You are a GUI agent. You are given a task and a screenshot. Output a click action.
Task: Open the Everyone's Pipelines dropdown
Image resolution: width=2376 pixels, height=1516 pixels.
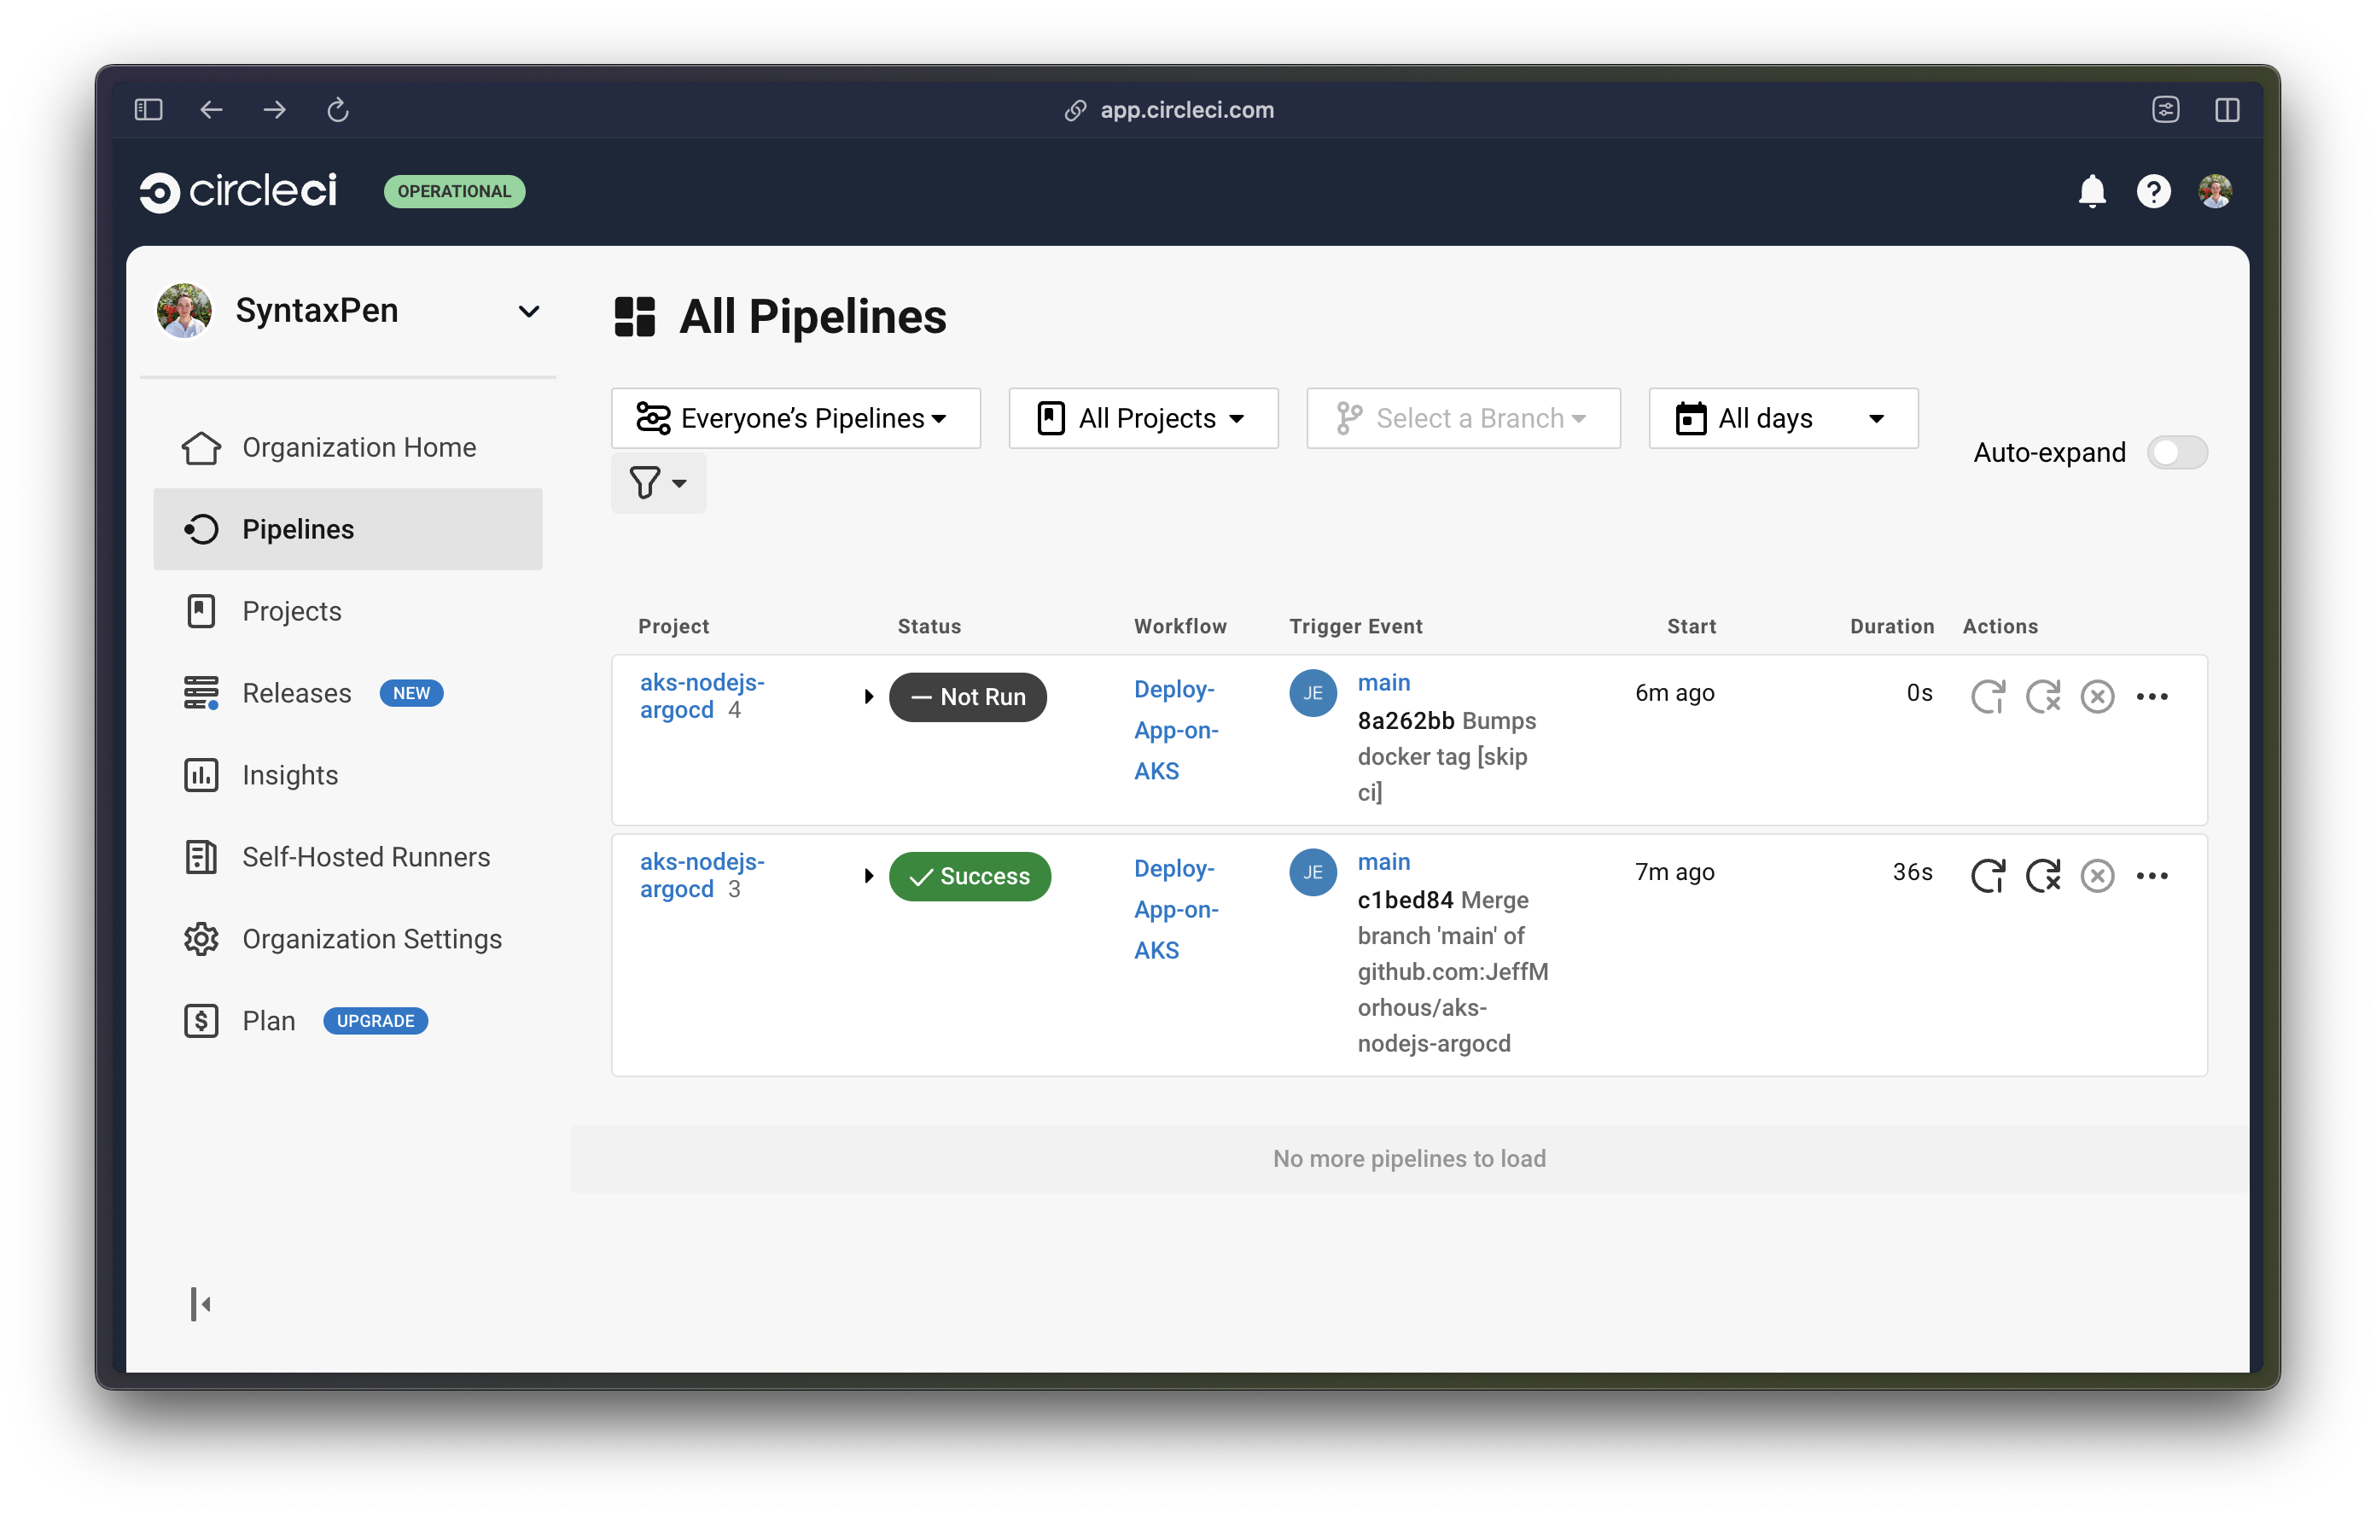795,417
